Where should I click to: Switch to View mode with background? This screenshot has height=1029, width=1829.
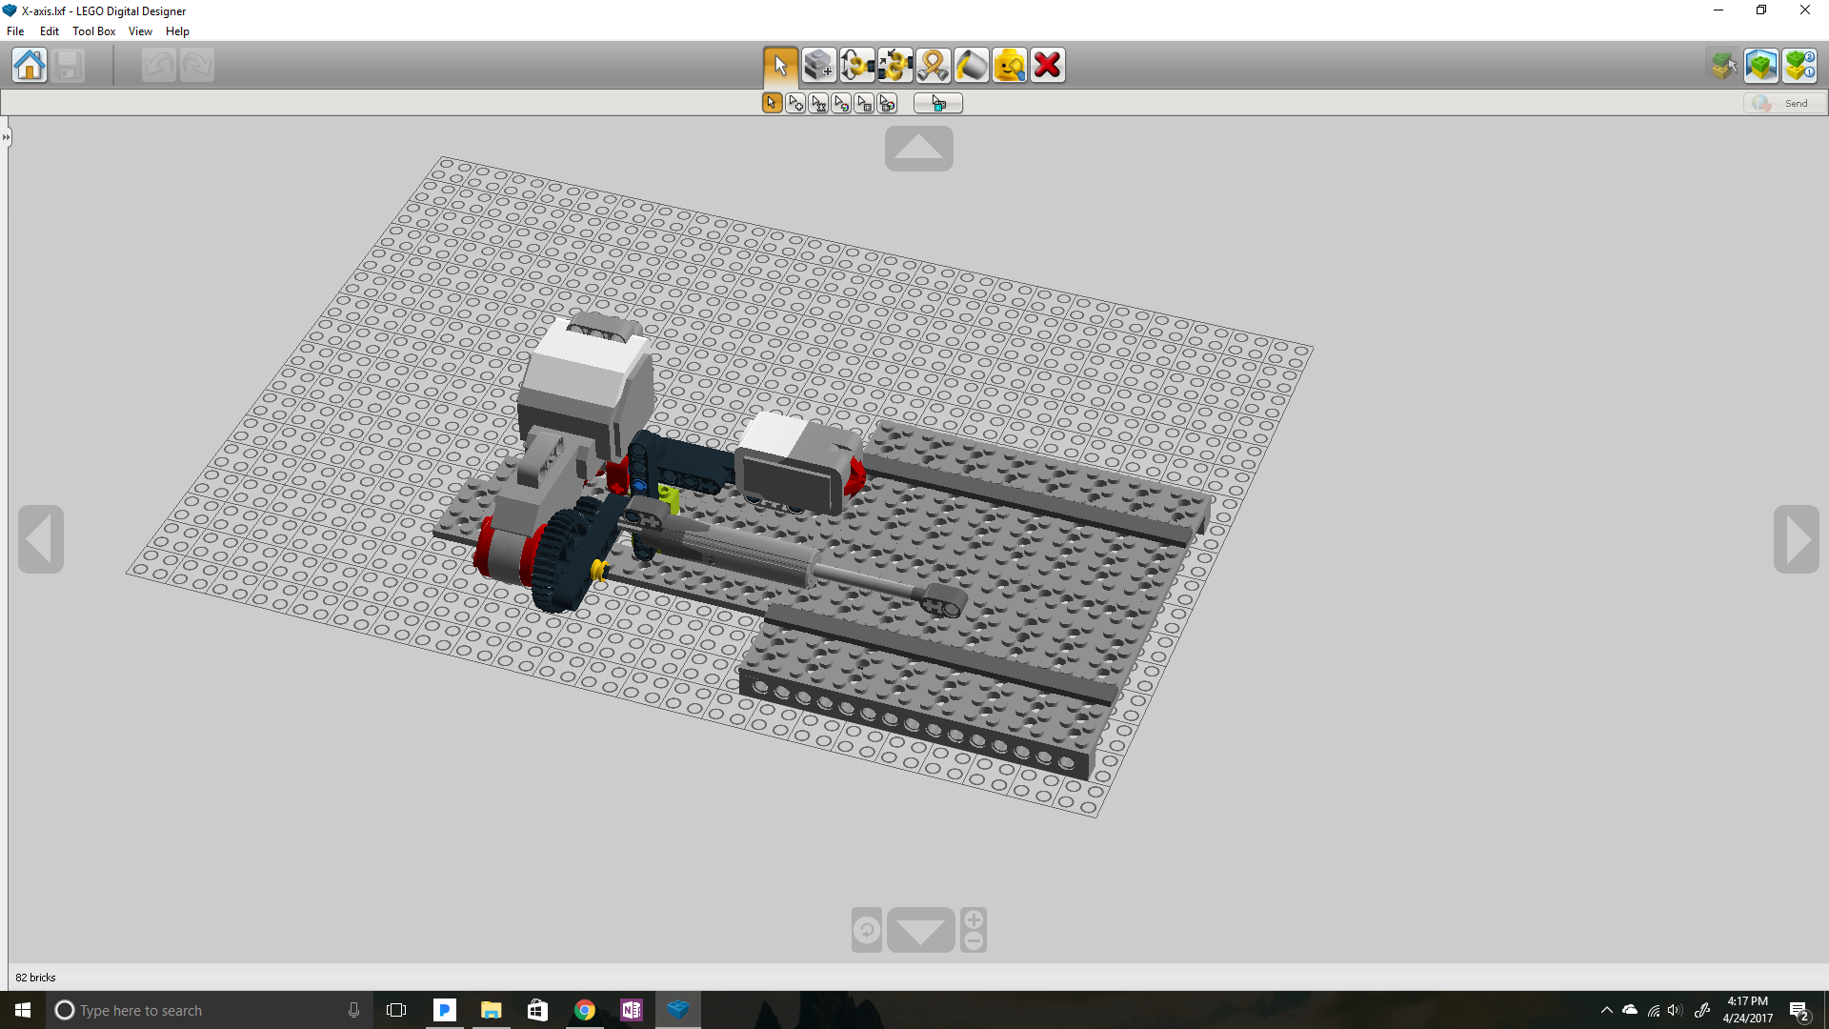[x=1761, y=65]
